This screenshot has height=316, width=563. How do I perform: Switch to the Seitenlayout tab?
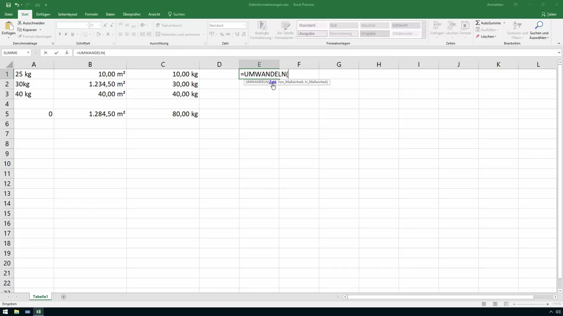(67, 14)
